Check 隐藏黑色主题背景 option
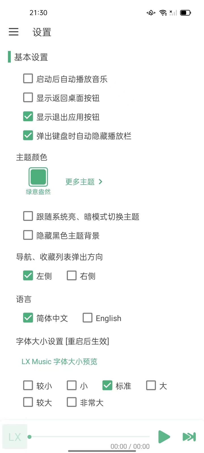The height and width of the screenshot is (453, 204). 28,235
